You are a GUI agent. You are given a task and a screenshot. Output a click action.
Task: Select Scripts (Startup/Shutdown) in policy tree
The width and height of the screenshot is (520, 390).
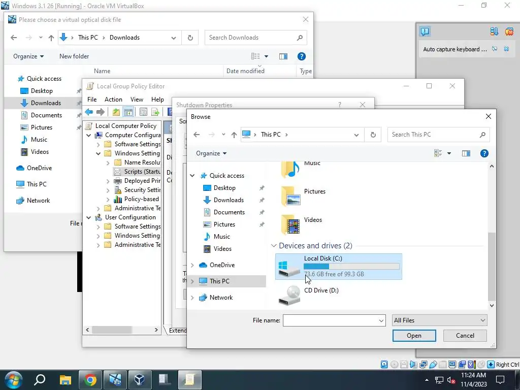(x=137, y=172)
